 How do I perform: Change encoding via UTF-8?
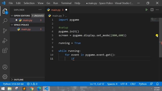tap(124, 84)
